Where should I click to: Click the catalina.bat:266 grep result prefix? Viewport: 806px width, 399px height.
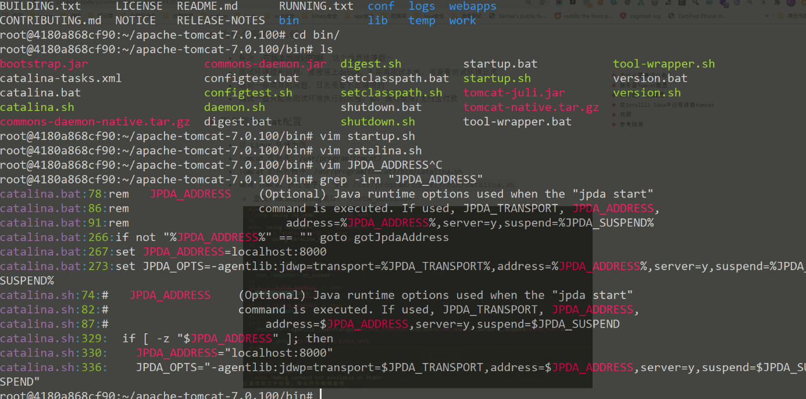click(x=58, y=237)
